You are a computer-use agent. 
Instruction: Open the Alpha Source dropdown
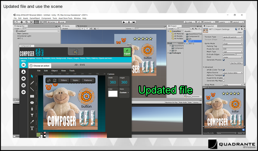point(233,73)
